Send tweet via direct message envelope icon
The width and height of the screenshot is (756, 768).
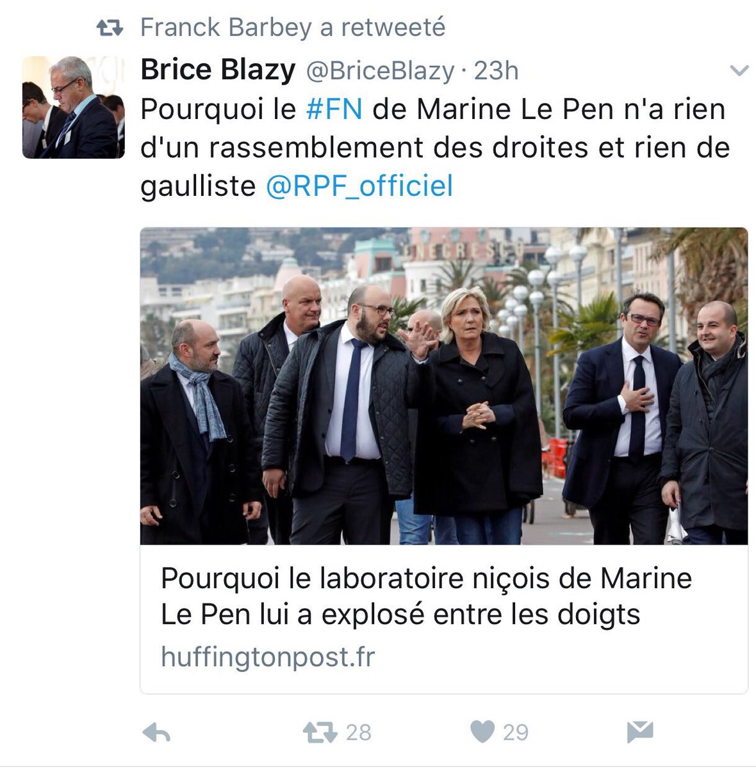pos(640,732)
